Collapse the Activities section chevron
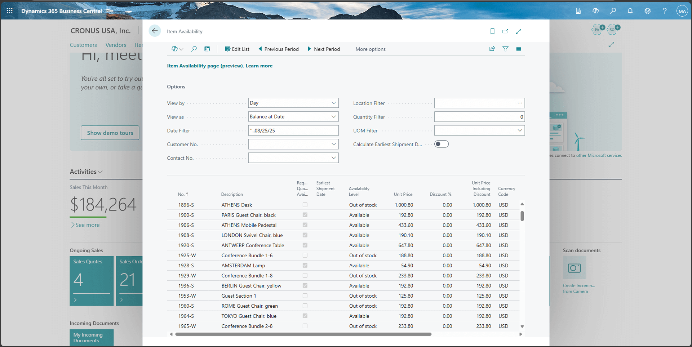The height and width of the screenshot is (347, 692). [101, 172]
